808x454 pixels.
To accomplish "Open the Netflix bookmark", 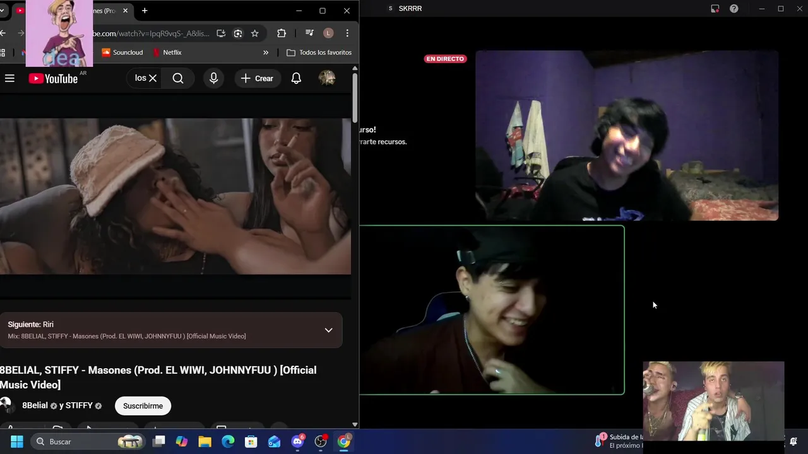I will pos(167,52).
